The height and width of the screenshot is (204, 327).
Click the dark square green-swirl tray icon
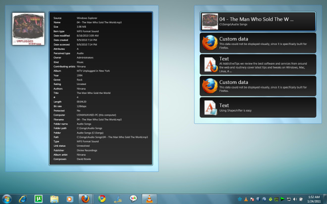(276, 199)
